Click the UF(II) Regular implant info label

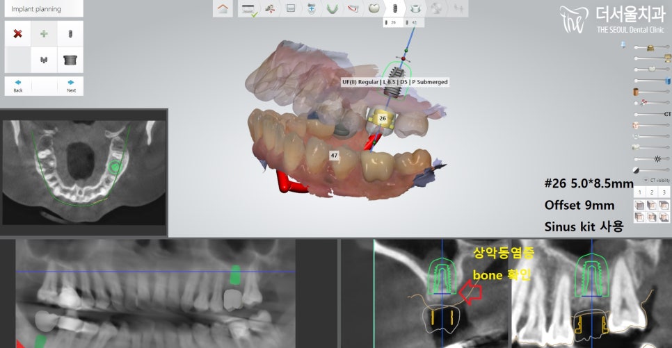(x=394, y=82)
